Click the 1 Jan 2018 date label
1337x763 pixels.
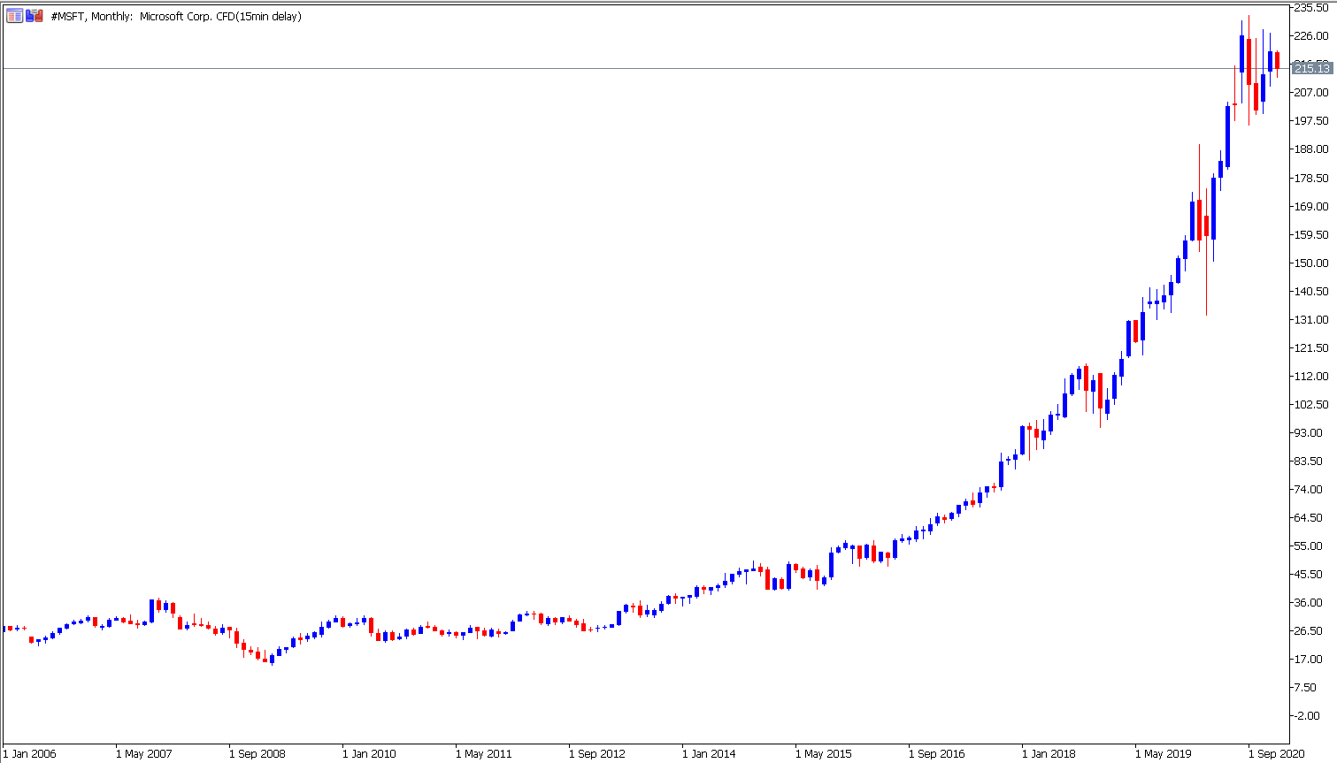(x=1049, y=753)
